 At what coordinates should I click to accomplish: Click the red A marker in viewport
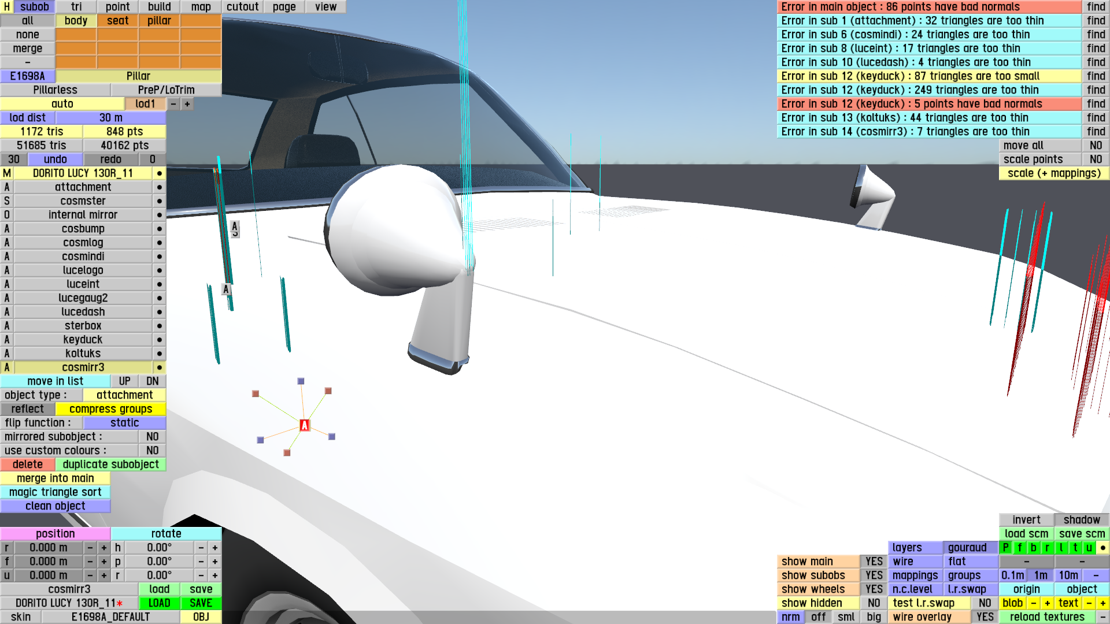pyautogui.click(x=305, y=426)
